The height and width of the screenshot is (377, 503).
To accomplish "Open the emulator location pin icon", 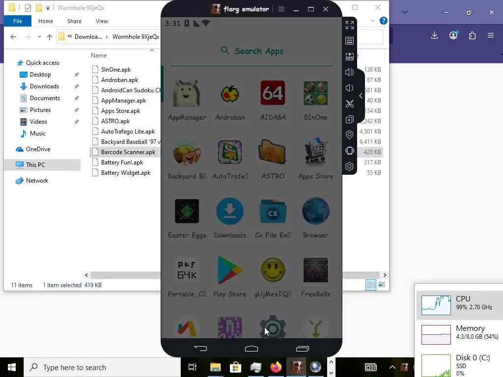I will click(x=350, y=135).
